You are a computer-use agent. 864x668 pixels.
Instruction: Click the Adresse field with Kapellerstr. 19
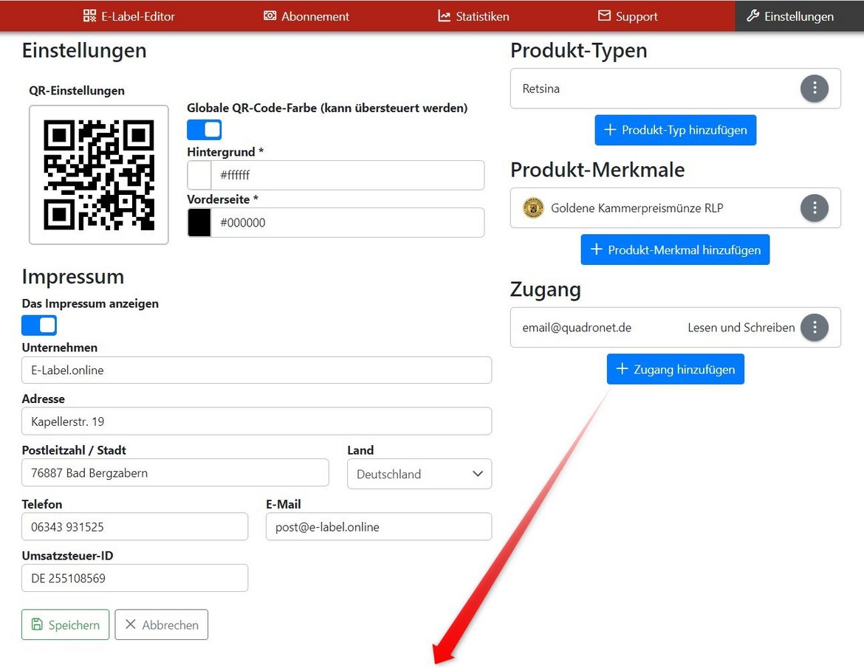[257, 421]
